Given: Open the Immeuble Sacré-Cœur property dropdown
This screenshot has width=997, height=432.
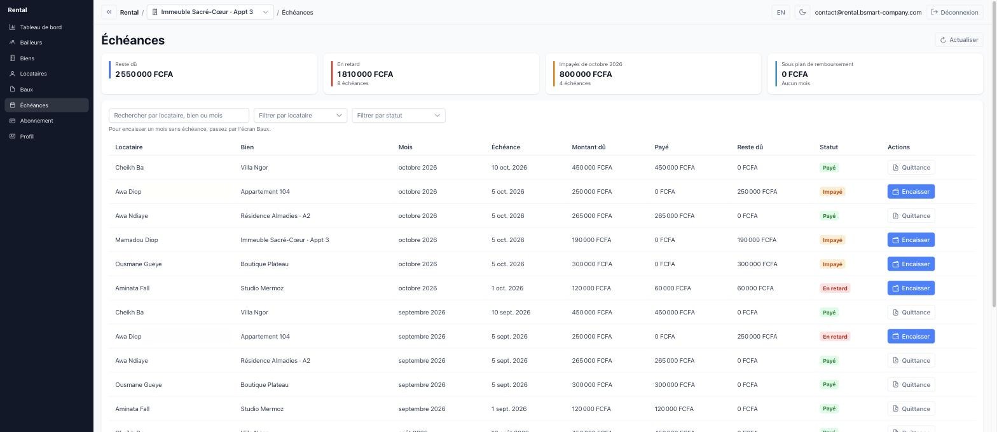Looking at the screenshot, I should pyautogui.click(x=210, y=12).
